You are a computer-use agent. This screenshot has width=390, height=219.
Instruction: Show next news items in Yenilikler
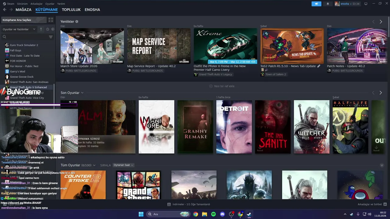[381, 22]
